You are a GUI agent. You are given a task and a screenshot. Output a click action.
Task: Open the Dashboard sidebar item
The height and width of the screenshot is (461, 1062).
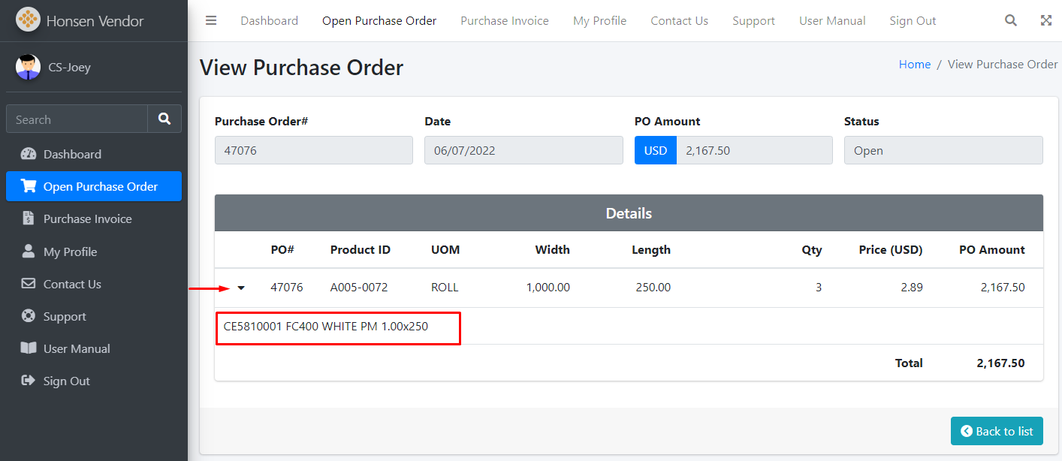(x=94, y=154)
